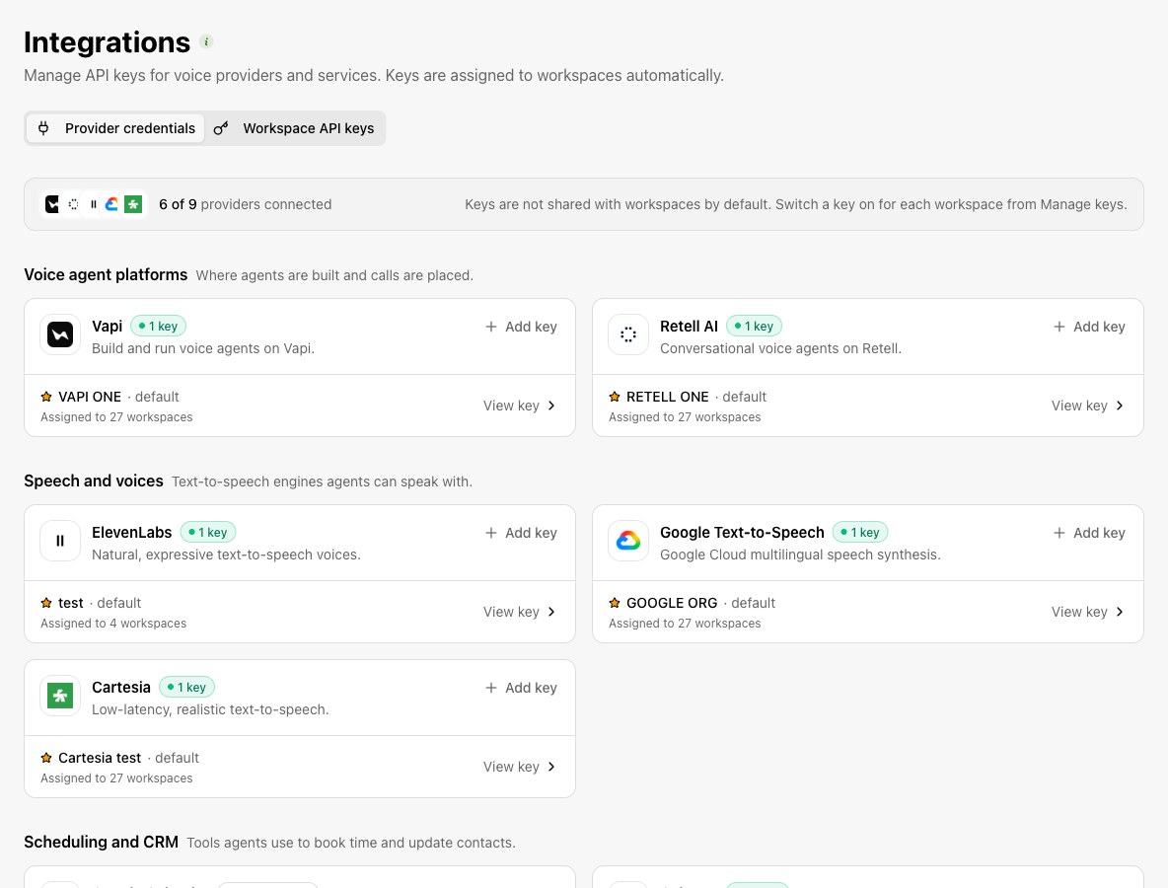Click the 'Scheduling and CRM' section heading
The image size is (1168, 888).
click(x=102, y=842)
